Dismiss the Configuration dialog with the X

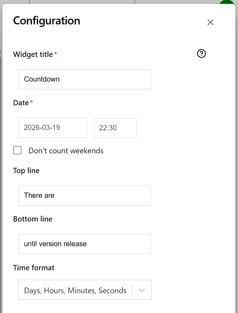tap(210, 22)
